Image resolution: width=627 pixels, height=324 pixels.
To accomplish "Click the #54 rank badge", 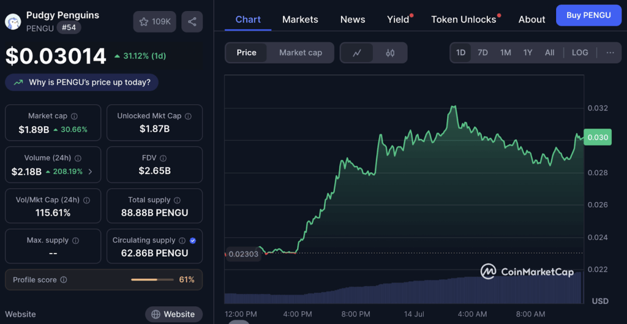I will tap(69, 28).
